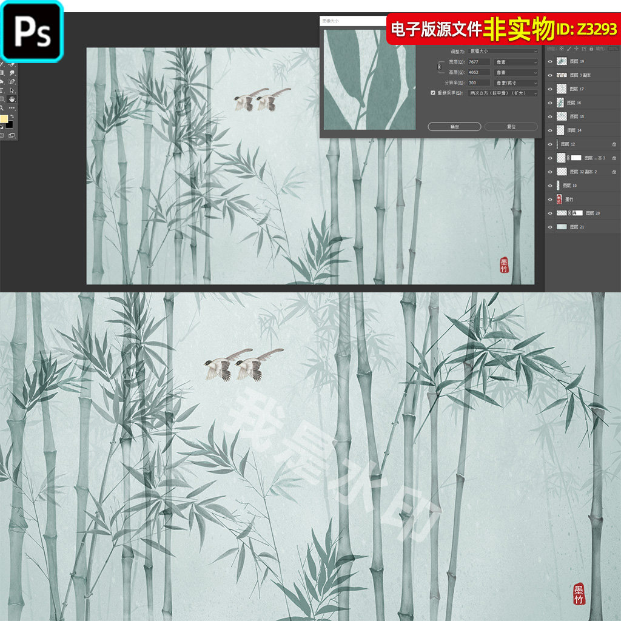Click the padlock on layer 图层 12
621x621 pixels.
614,144
